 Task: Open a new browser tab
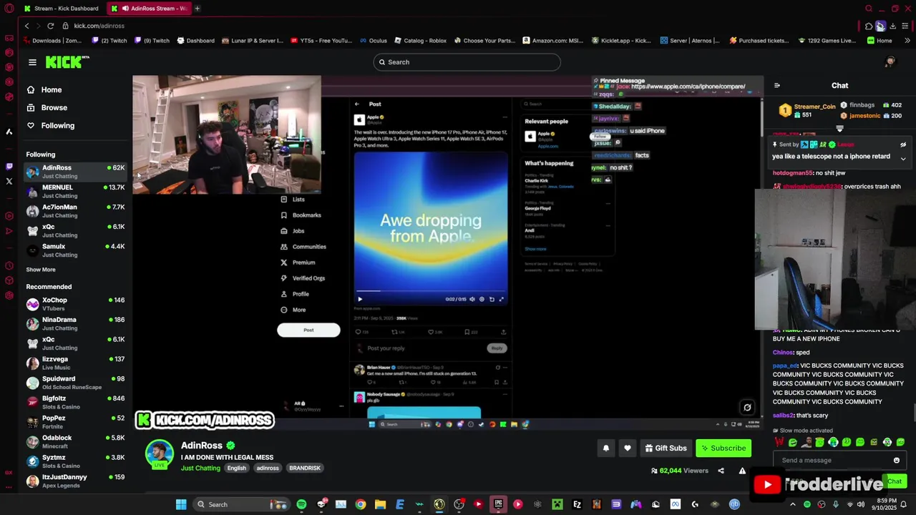point(198,9)
